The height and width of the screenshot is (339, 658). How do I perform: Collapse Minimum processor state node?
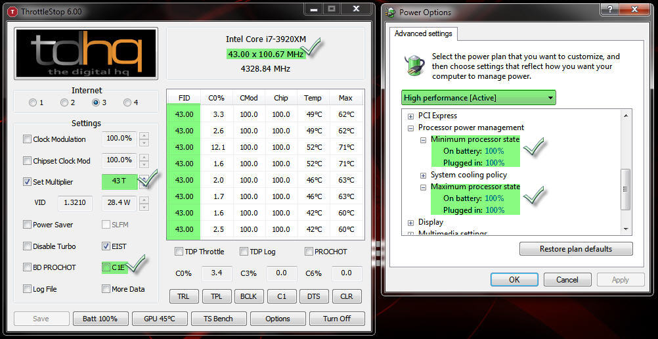(424, 139)
